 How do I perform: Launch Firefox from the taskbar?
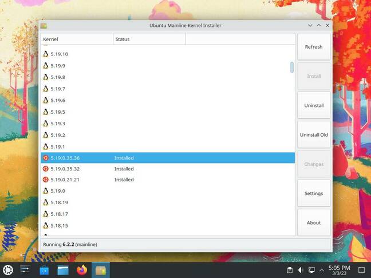(x=82, y=270)
